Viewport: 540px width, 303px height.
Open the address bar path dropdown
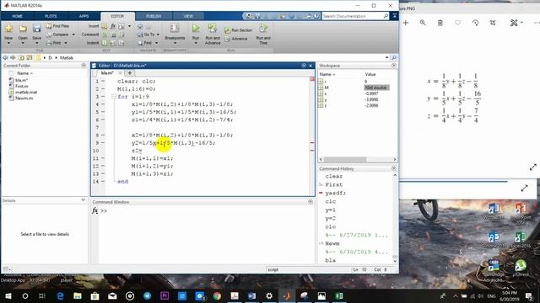tap(387, 58)
